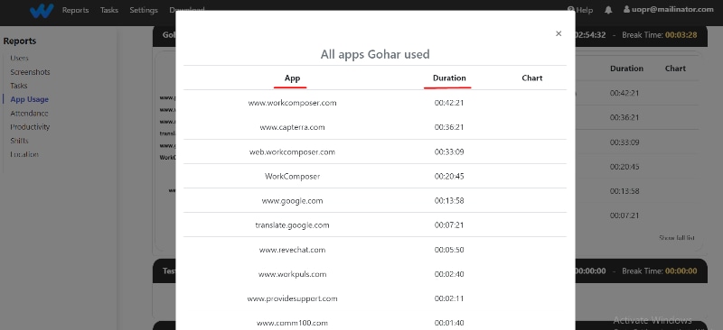Click the Duration header in the background table
Image resolution: width=723 pixels, height=330 pixels.
[626, 69]
